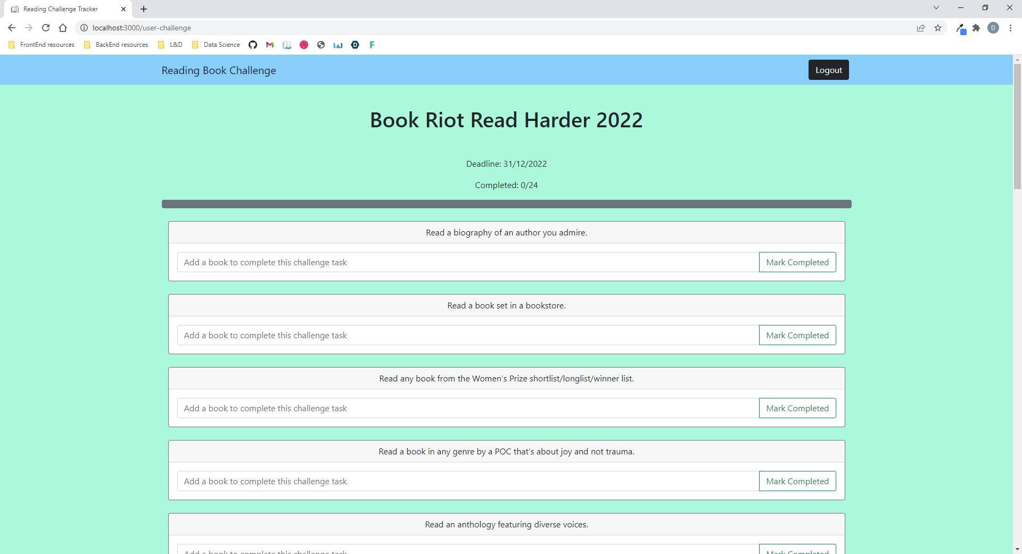
Task: Click the POC joy and not trauma task text
Action: click(507, 451)
